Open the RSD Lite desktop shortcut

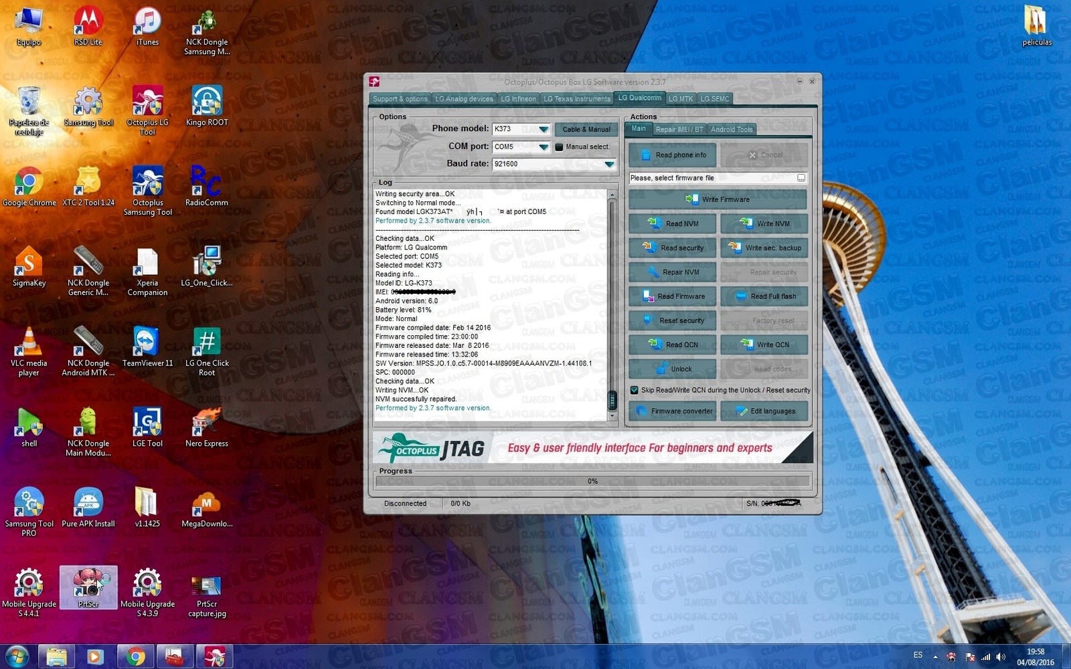click(88, 27)
